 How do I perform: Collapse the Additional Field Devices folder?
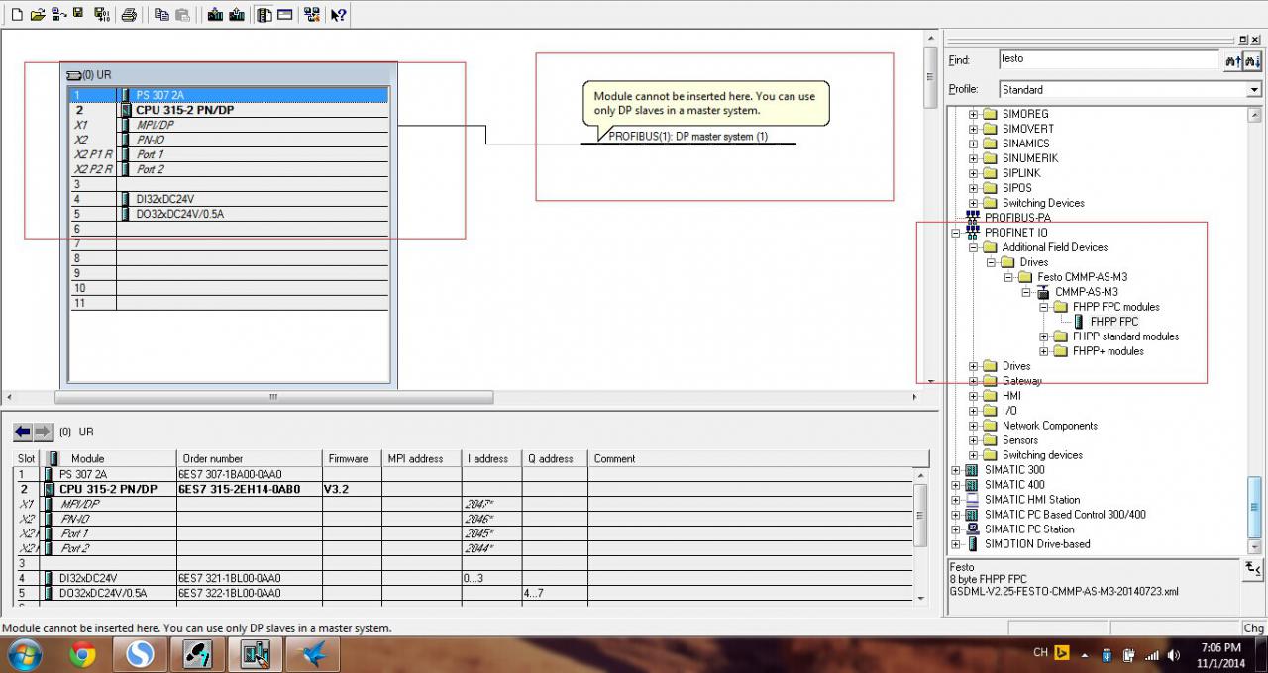coord(973,247)
